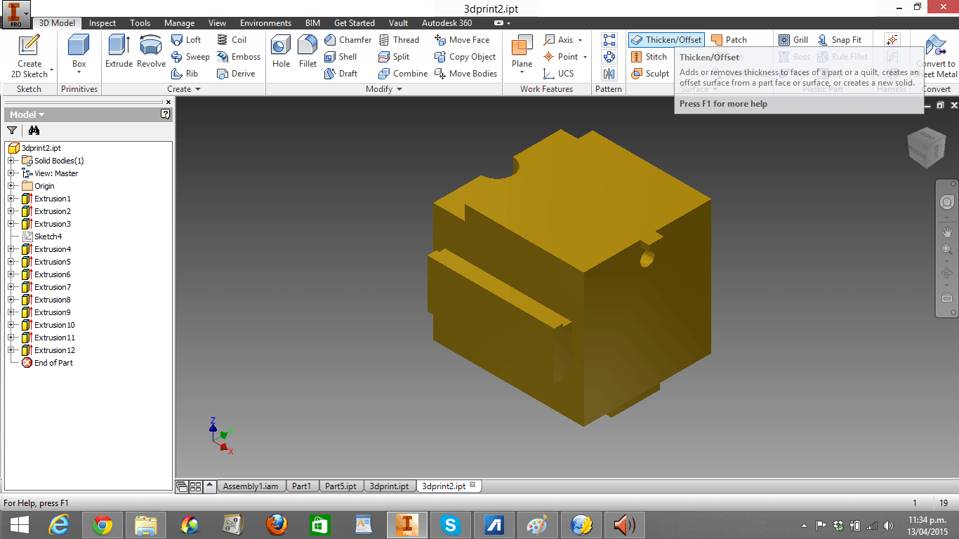Image resolution: width=959 pixels, height=539 pixels.
Task: Expand the Solid Bodies(1) node
Action: (11, 161)
